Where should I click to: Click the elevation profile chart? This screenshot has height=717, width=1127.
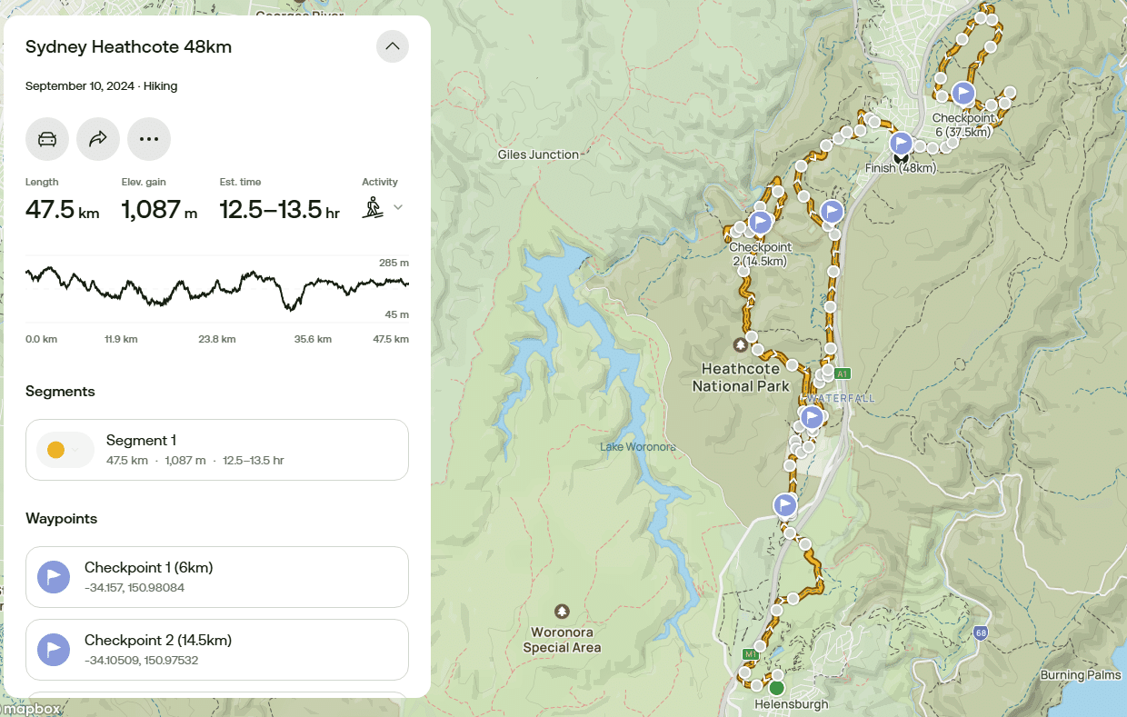coord(217,289)
